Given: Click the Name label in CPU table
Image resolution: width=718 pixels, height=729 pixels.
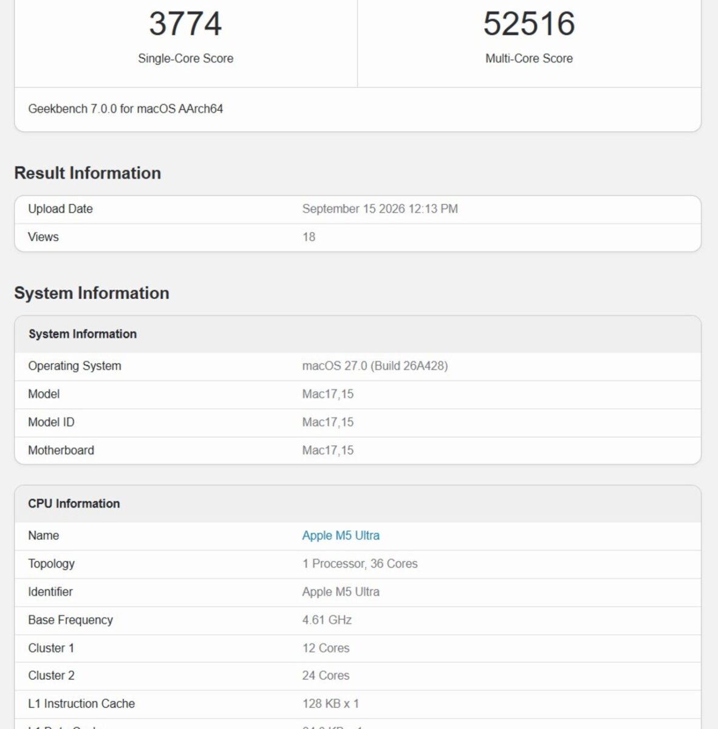Looking at the screenshot, I should click(43, 536).
